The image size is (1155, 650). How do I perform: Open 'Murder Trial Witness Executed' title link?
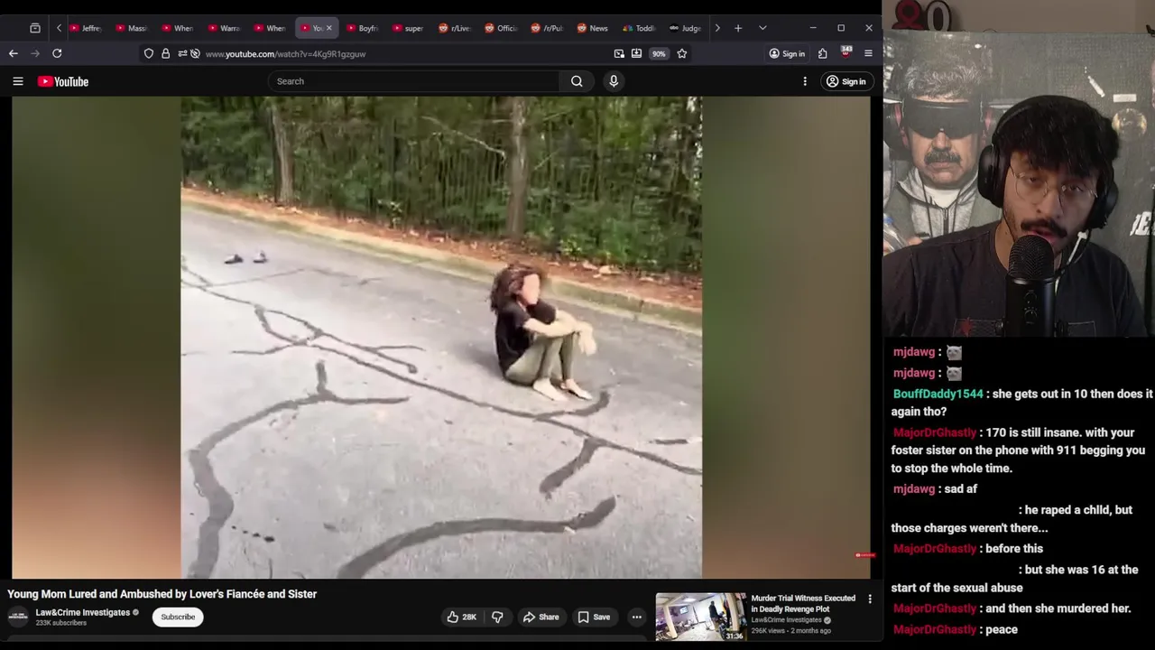point(803,603)
